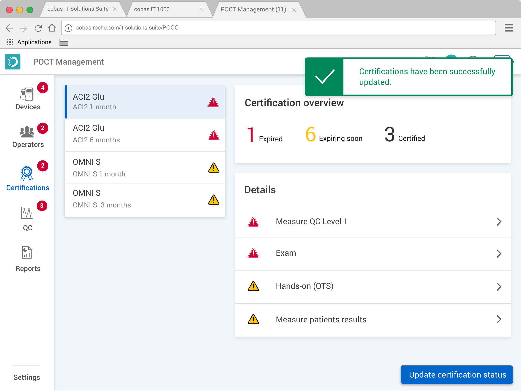This screenshot has height=391, width=521.
Task: Open the Applications grid shortcut
Action: click(x=10, y=42)
